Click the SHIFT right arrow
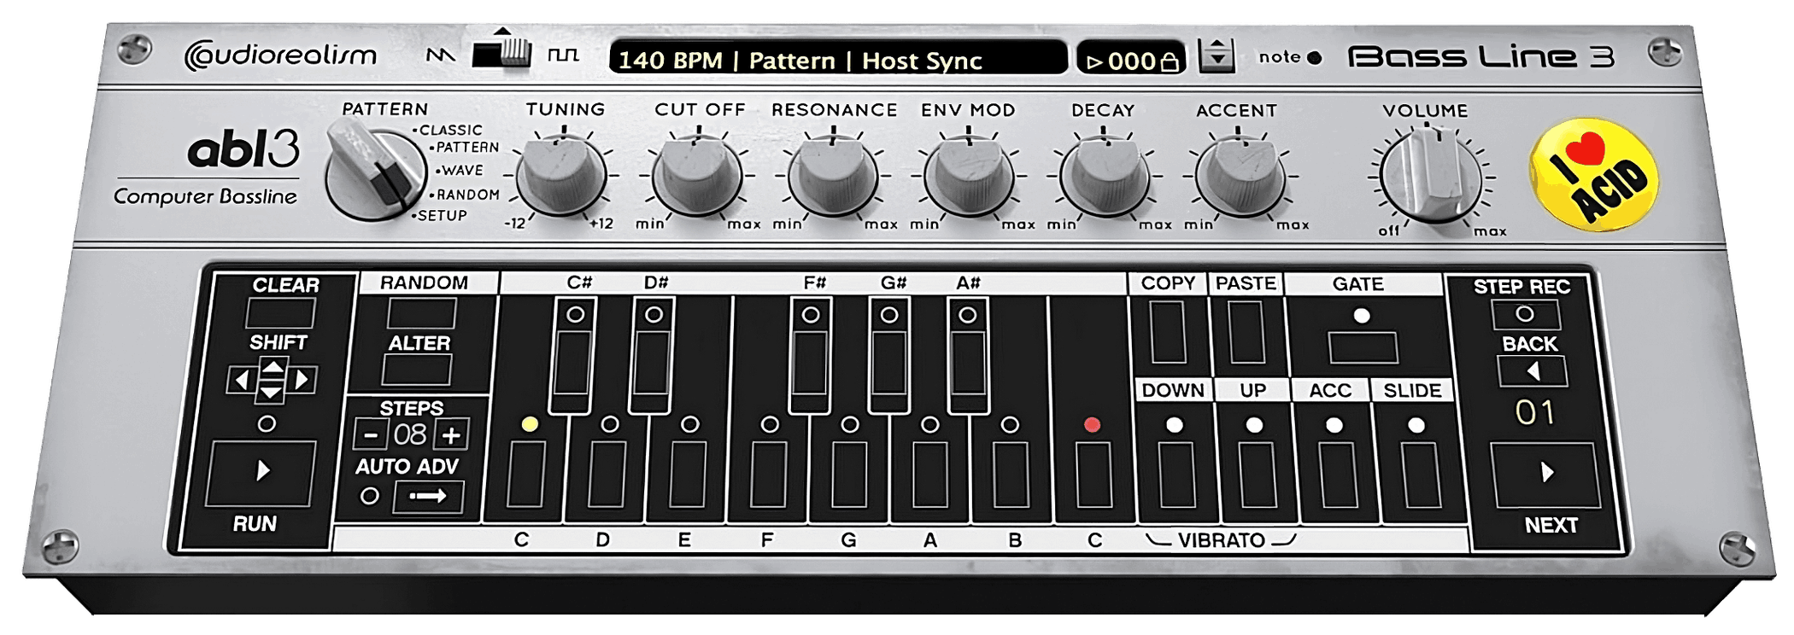The height and width of the screenshot is (635, 1794). tap(302, 380)
